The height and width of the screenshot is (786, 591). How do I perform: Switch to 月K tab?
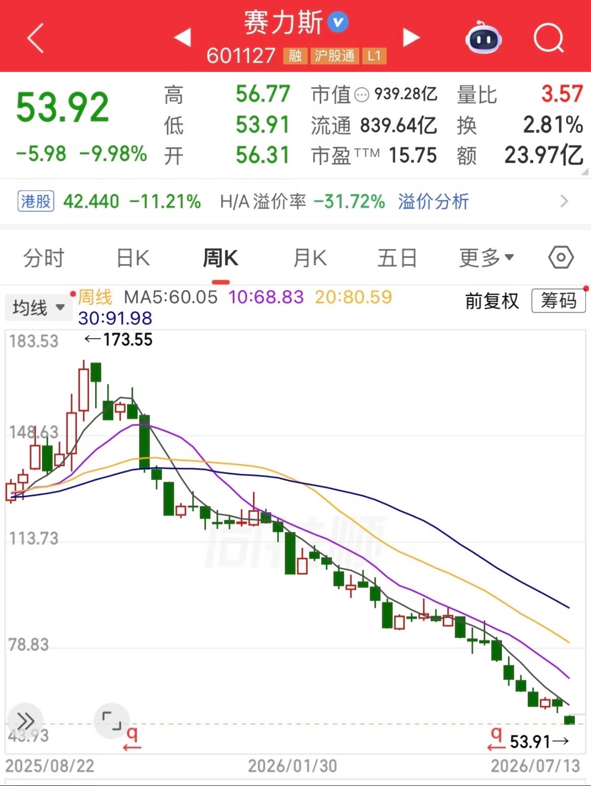click(310, 257)
